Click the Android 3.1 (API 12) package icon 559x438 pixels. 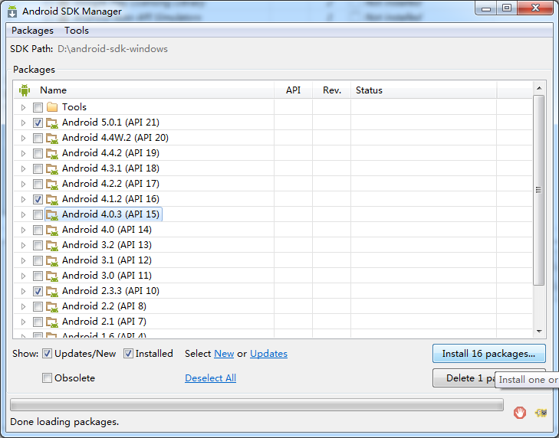52,260
